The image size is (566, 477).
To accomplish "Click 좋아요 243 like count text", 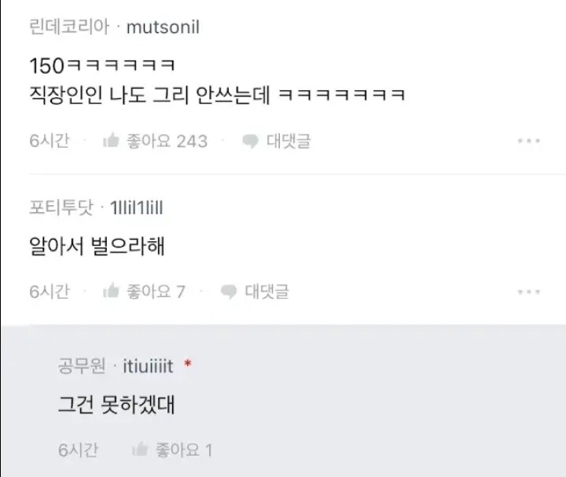I will [167, 141].
